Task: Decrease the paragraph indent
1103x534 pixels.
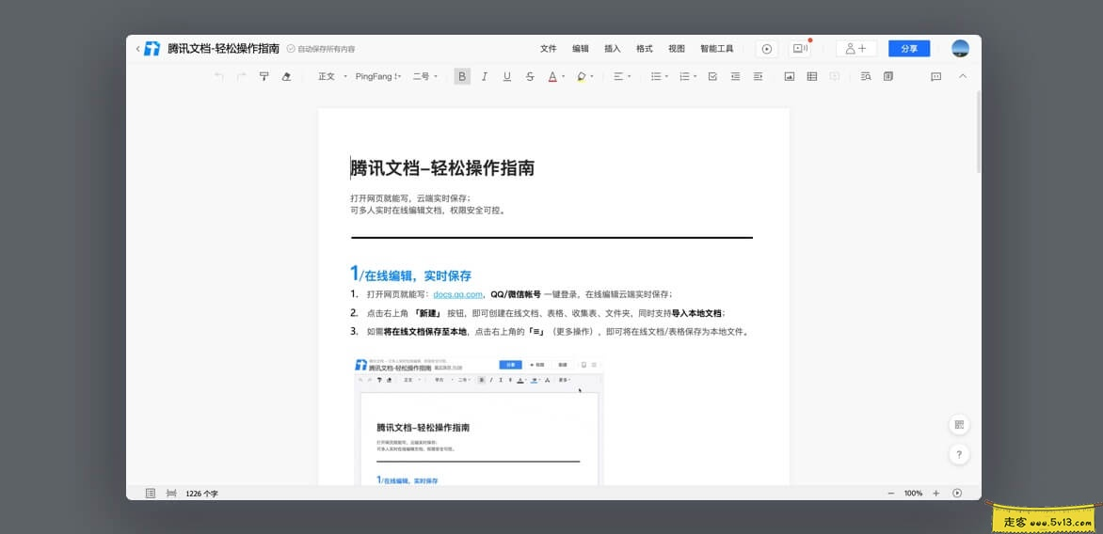Action: click(x=735, y=76)
